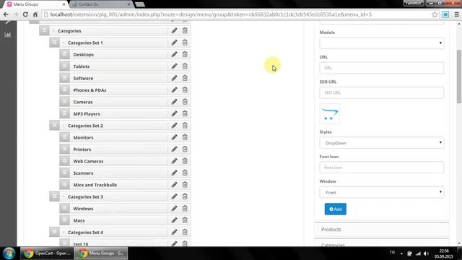Collapse Categories Set 2 subtree
The image size is (462, 260).
(x=64, y=126)
